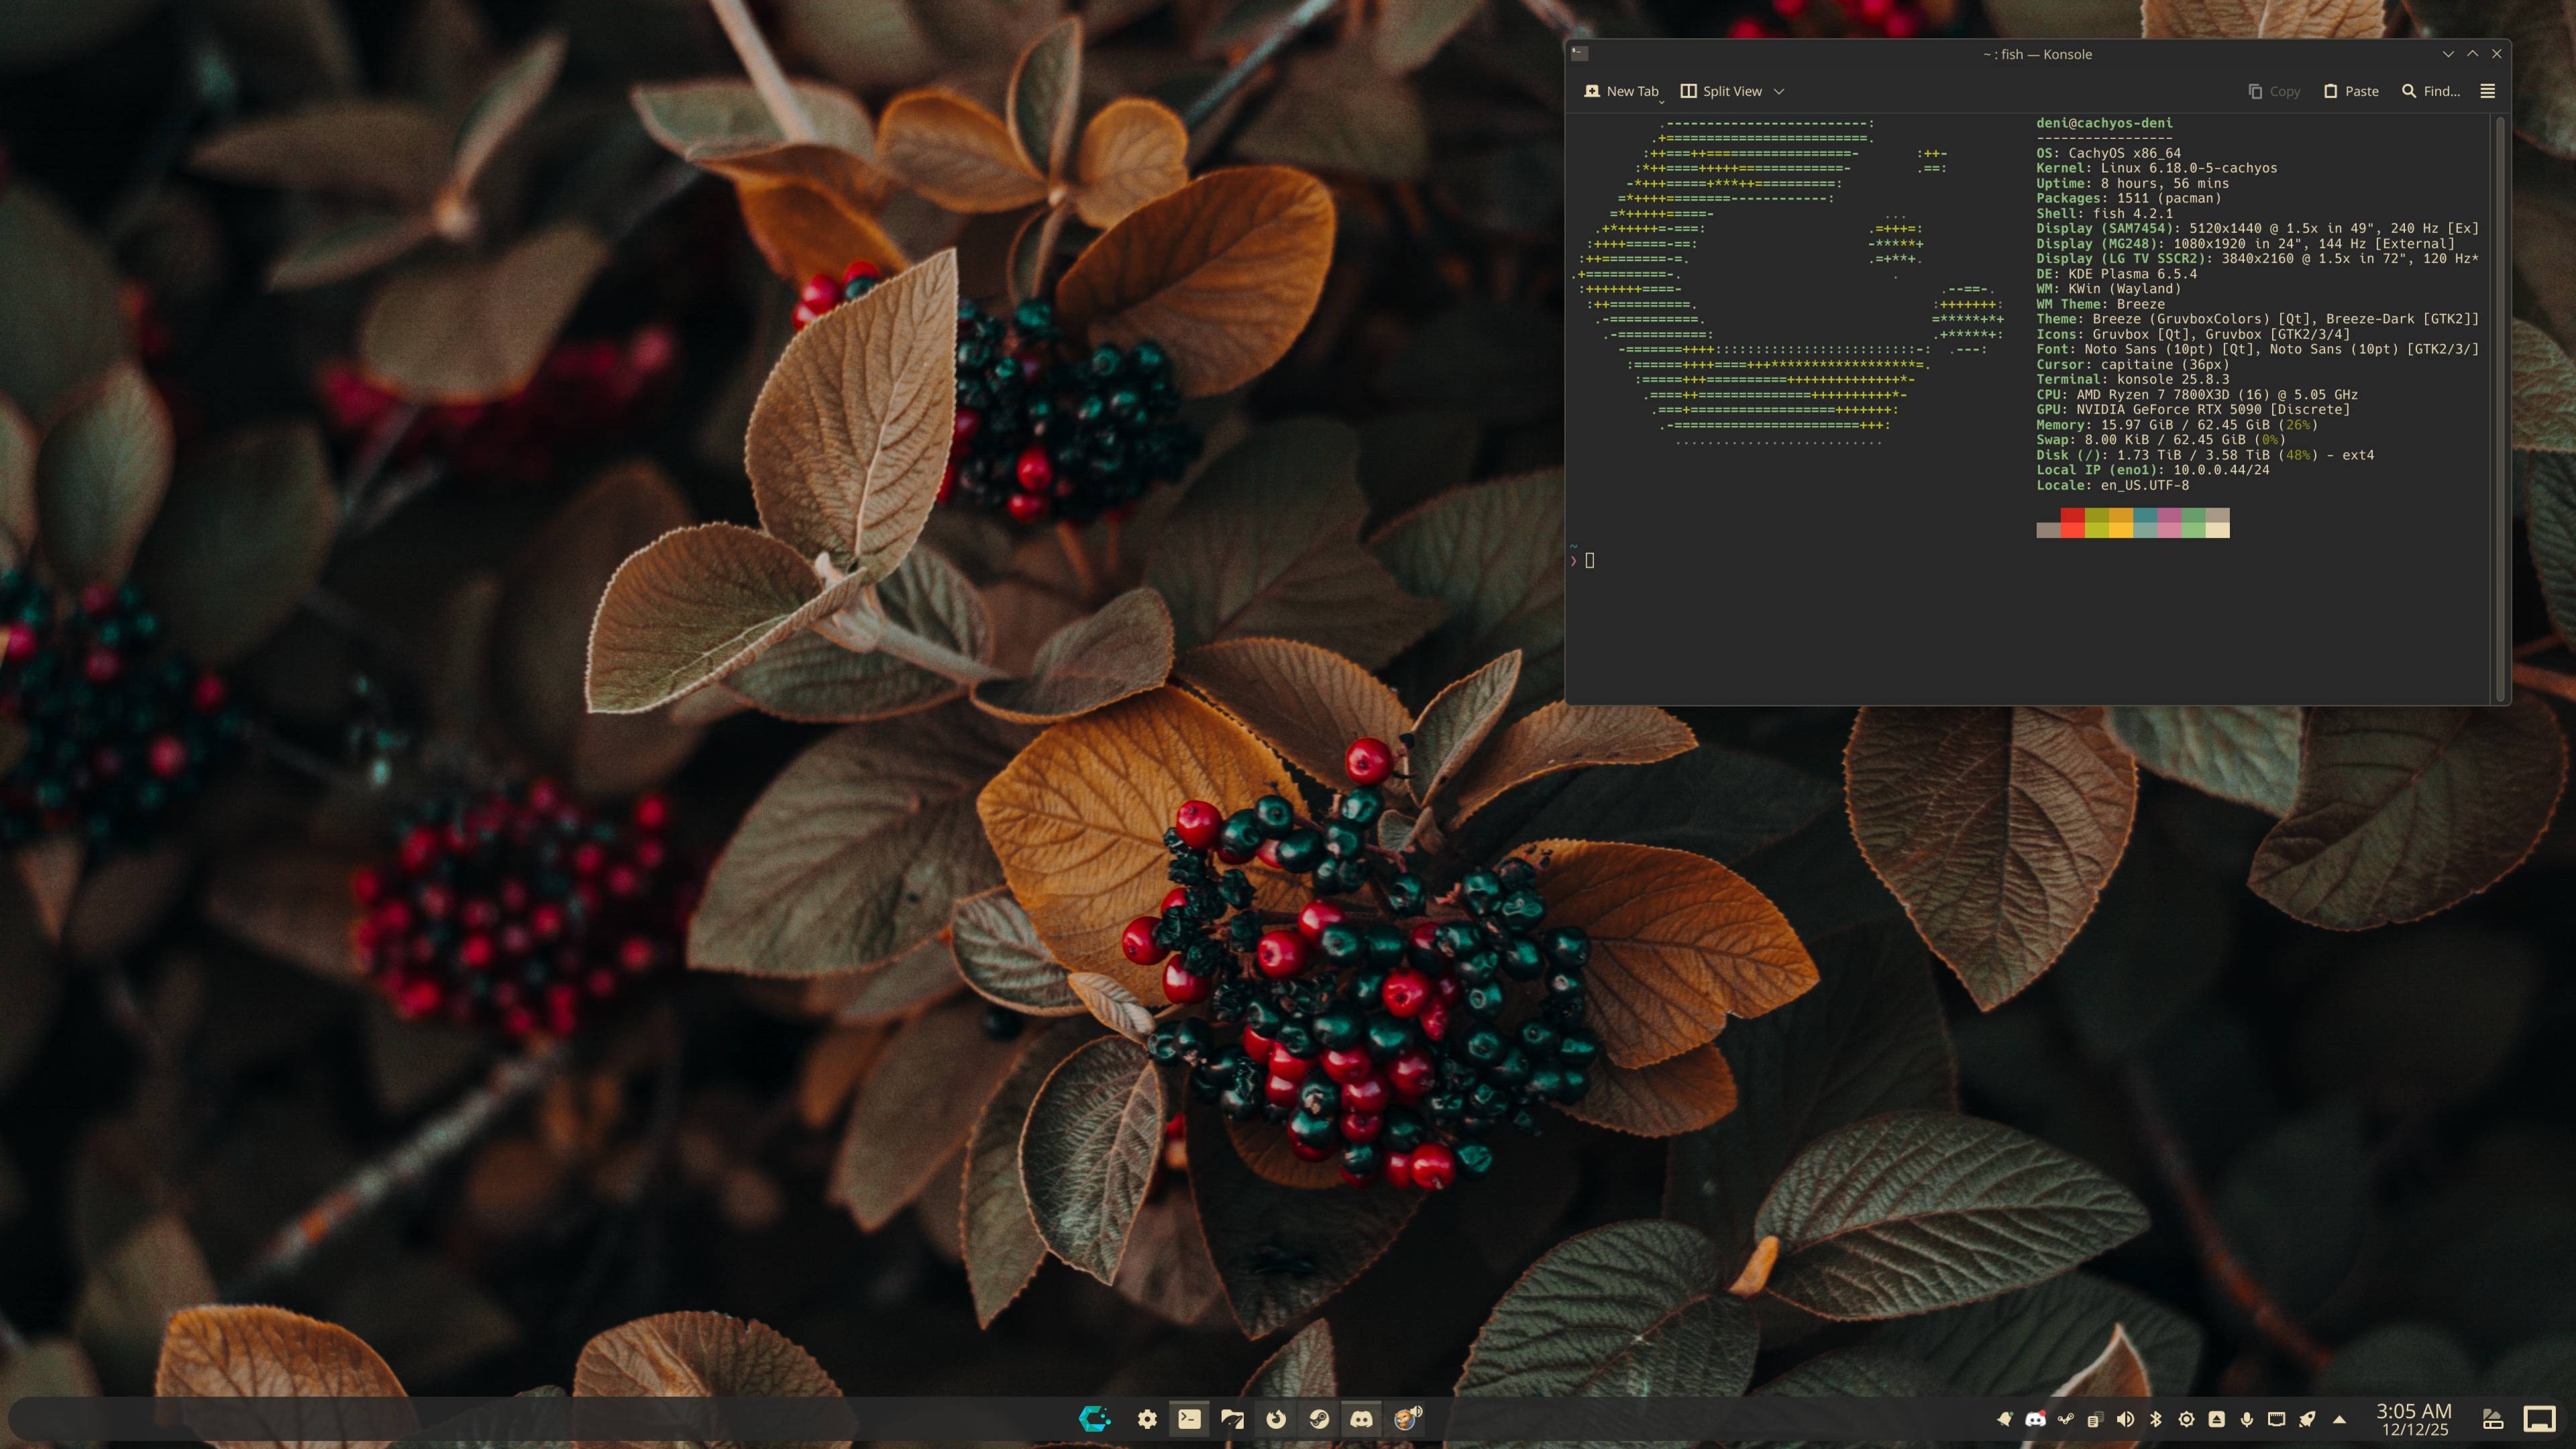The height and width of the screenshot is (1449, 2576).
Task: Expand the Split View dropdown arrow
Action: (1779, 91)
